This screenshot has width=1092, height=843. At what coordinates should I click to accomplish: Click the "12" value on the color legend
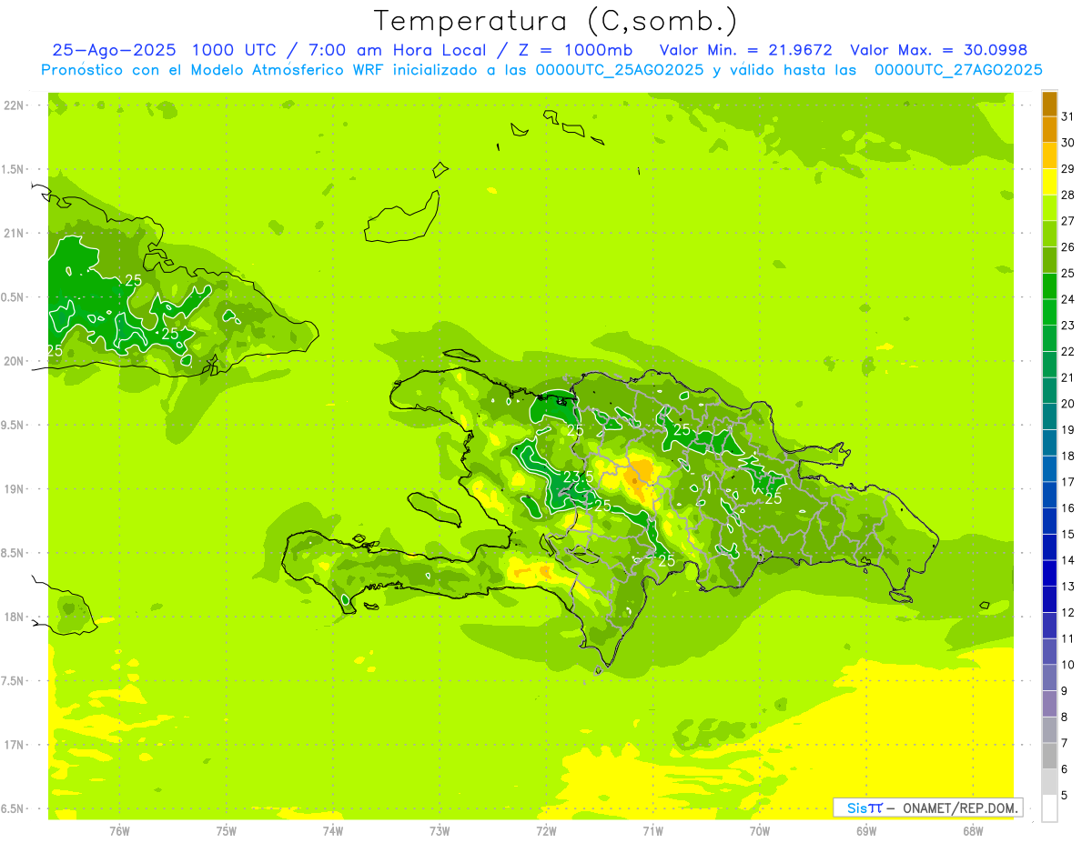(1068, 613)
